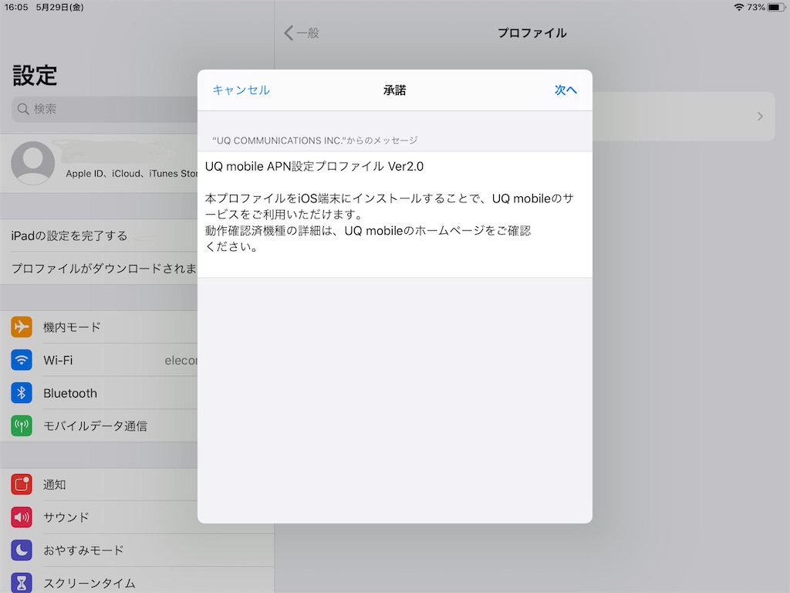Click the サウンド speaker icon
Screen dimensions: 790x593
tap(22, 517)
